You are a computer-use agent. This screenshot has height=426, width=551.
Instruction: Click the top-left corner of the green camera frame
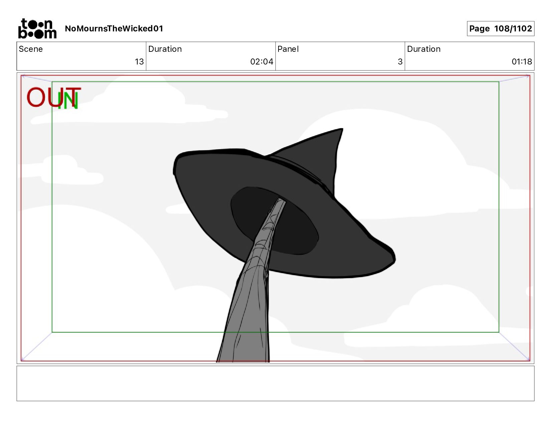click(x=52, y=82)
